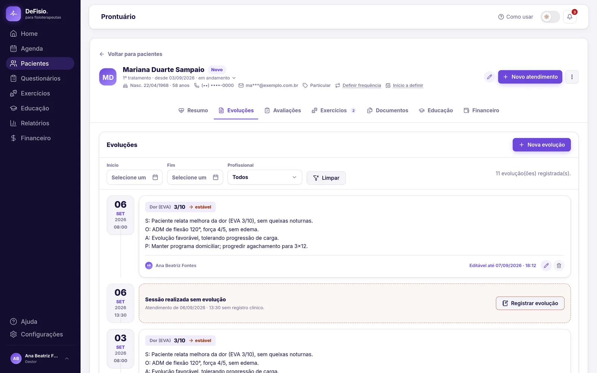Open the Exercícios tab in the patient record
This screenshot has width=597, height=373.
[x=334, y=110]
